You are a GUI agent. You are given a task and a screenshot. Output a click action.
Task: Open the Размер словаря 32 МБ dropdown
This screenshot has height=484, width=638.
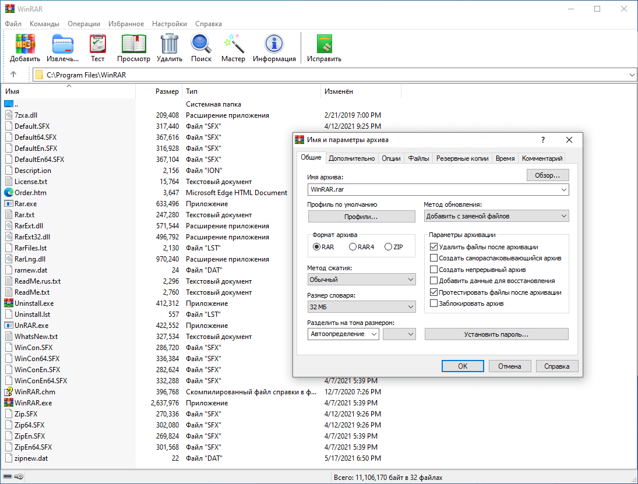[x=361, y=307]
